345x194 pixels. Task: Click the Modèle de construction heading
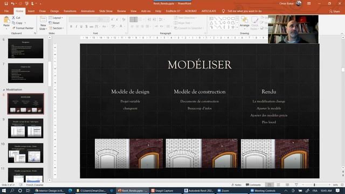199,92
